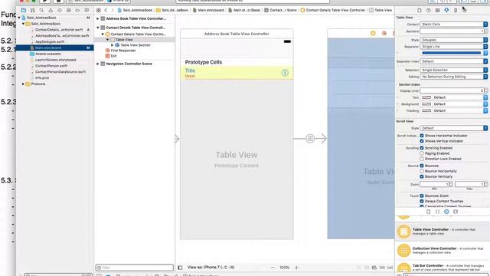Image resolution: width=490 pixels, height=276 pixels.
Task: Toggle the Bounces checkbox
Action: pyautogui.click(x=422, y=166)
